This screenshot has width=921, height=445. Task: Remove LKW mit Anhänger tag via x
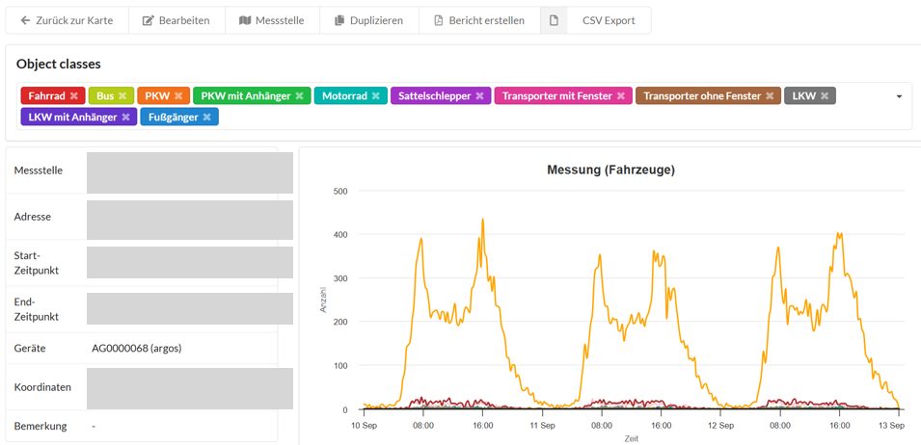[x=125, y=117]
